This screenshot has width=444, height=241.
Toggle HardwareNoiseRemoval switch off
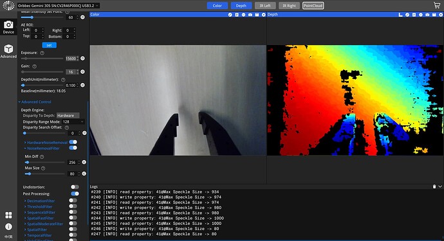(73, 142)
